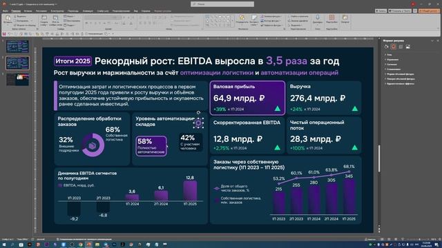
Task: Click the Windows Start button
Action: tap(4, 245)
